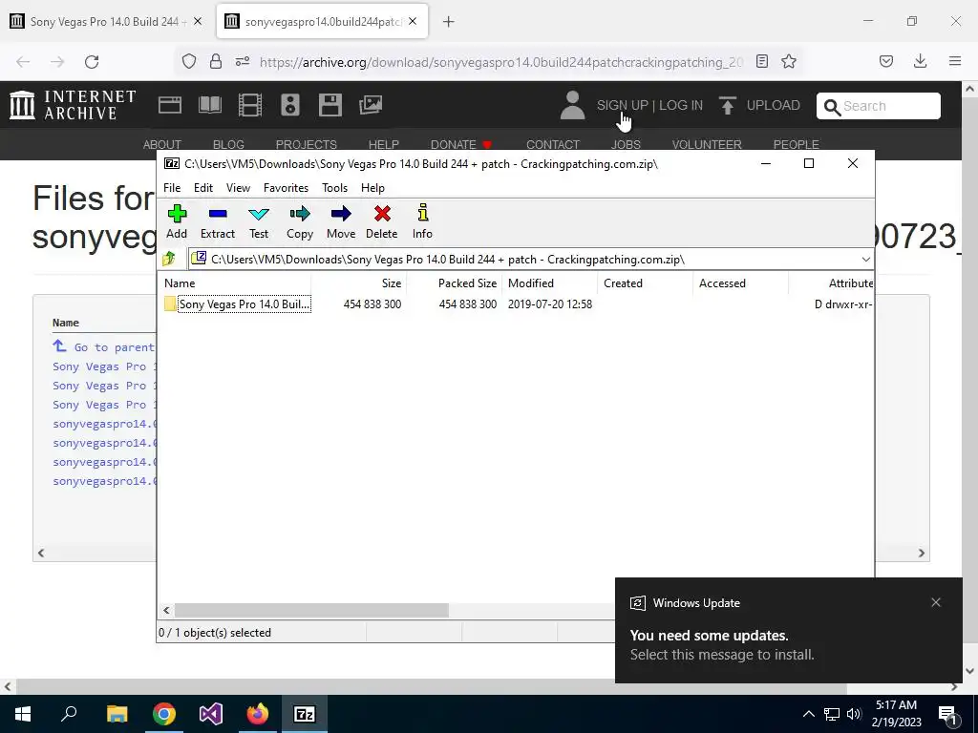Screen dimensions: 978x733
Task: Toggle reader view in address bar
Action: [x=762, y=62]
